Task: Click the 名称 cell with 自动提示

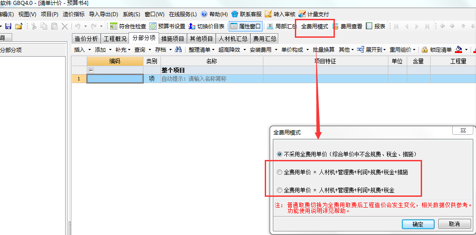Action: coord(212,79)
